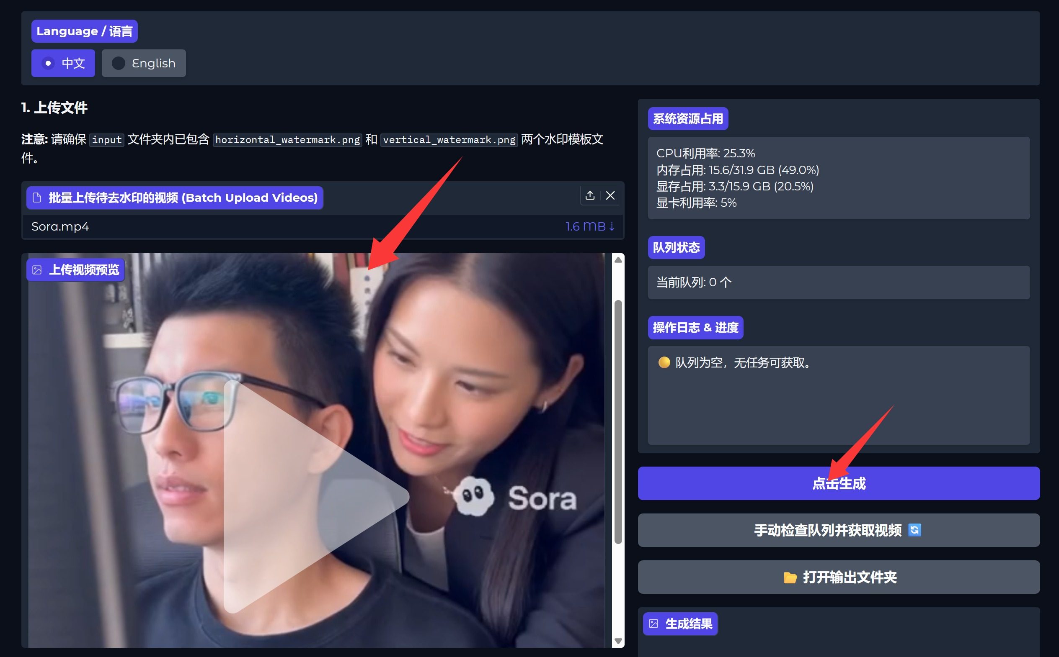The height and width of the screenshot is (657, 1059).
Task: Click the 当前队列 status field
Action: (838, 282)
